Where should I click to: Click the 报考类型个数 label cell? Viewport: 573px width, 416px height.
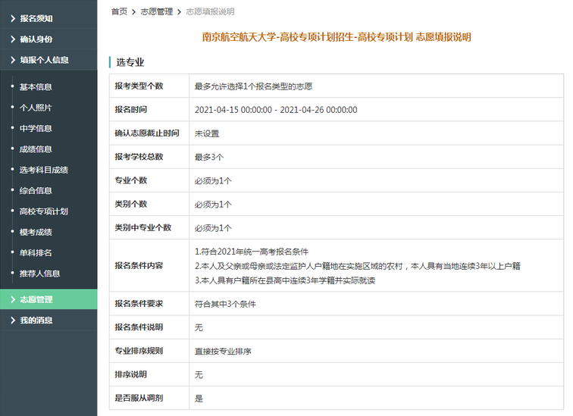click(149, 86)
